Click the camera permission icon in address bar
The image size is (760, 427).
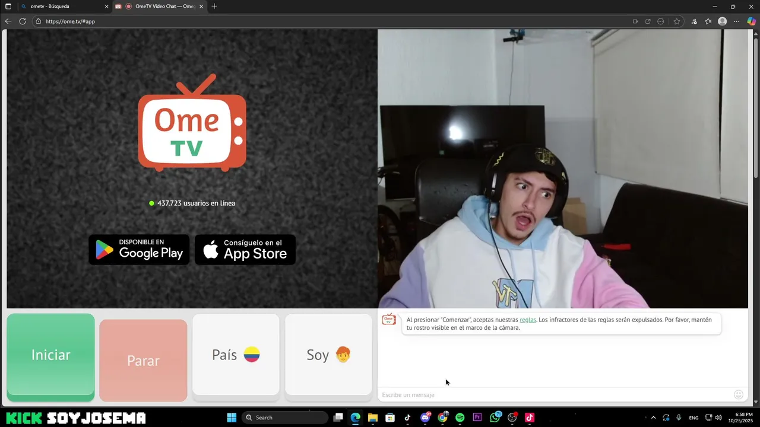point(635,21)
